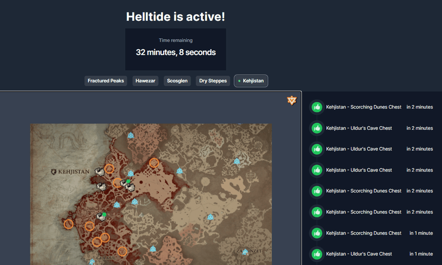Click the waypoint icon over ZARBINZET
The height and width of the screenshot is (265, 442).
click(245, 252)
